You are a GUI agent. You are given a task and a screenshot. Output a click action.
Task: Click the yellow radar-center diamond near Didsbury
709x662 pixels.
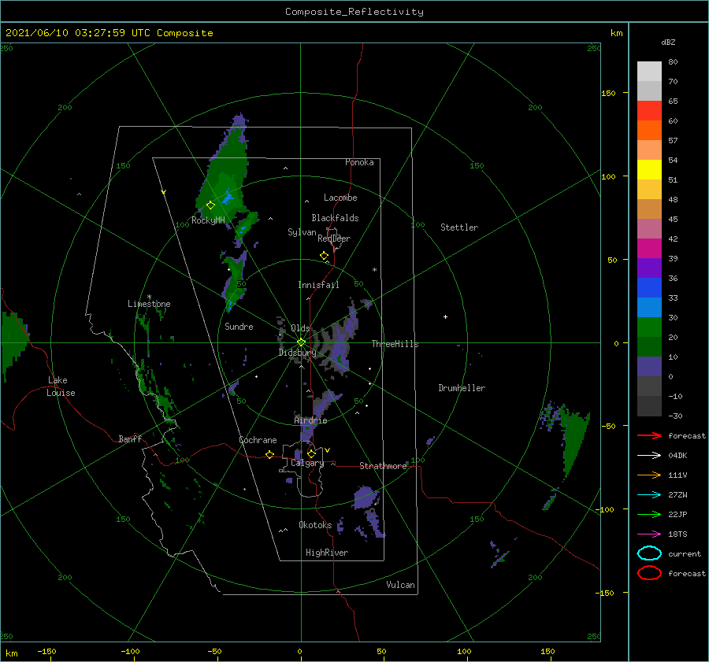pos(301,342)
